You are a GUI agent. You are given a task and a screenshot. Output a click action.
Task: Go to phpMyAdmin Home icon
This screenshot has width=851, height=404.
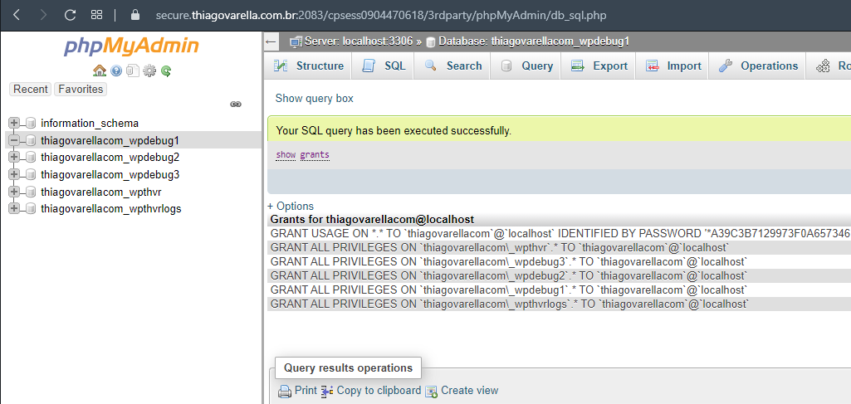pos(100,71)
